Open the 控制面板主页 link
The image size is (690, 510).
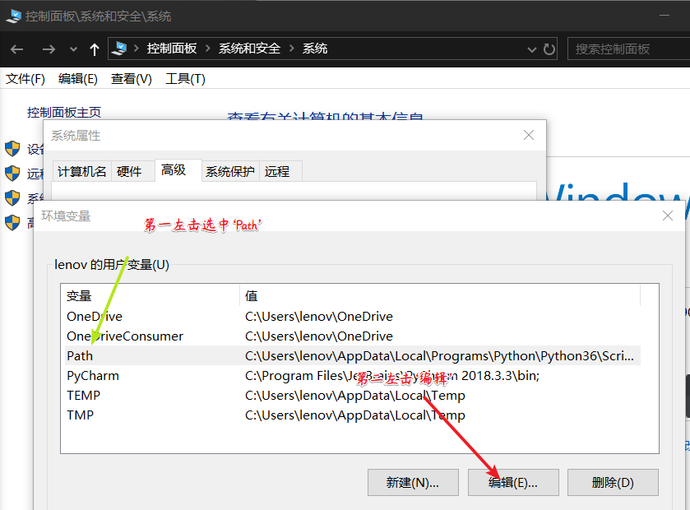[x=63, y=113]
